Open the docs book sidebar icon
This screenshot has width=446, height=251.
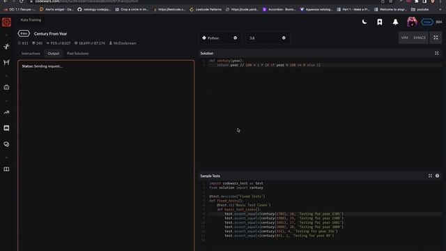pyautogui.click(x=6, y=169)
